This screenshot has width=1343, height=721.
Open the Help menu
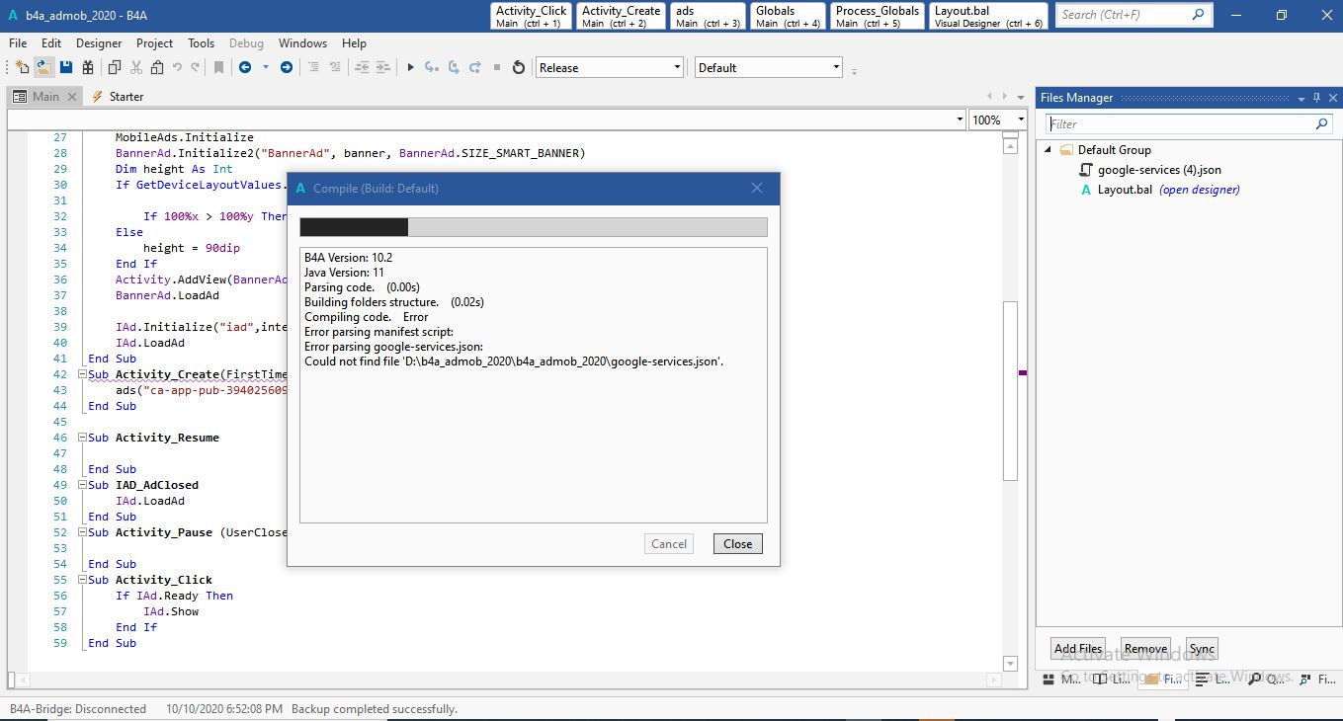point(354,43)
